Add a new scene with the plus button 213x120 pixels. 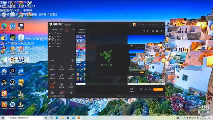point(74,29)
